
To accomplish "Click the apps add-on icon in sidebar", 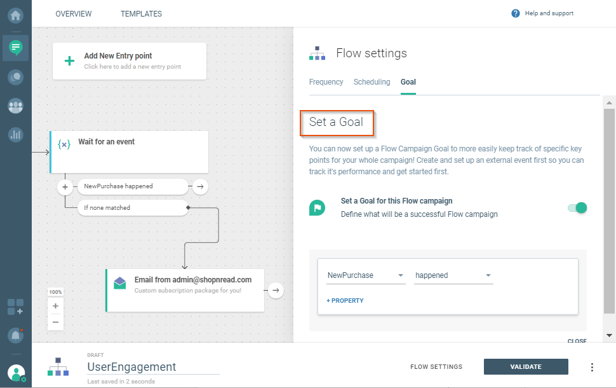I will tap(15, 307).
